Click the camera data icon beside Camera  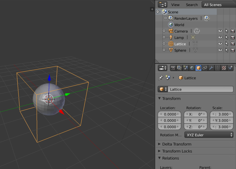(197, 31)
